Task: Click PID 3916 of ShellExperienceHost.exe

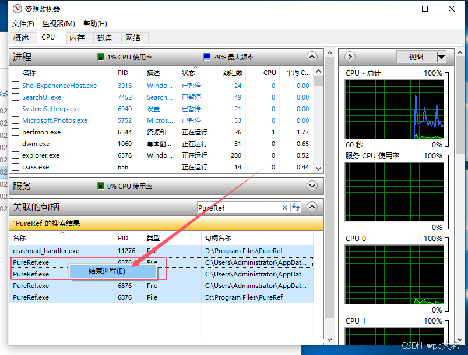Action: coord(125,86)
